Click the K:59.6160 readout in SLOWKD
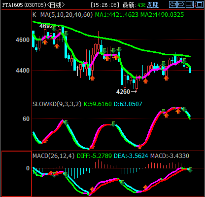The height and width of the screenshot is (197, 205). [x=98, y=104]
